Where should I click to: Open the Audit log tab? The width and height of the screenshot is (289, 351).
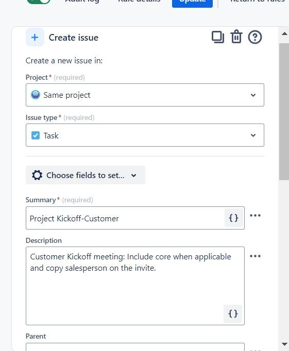pyautogui.click(x=82, y=1)
